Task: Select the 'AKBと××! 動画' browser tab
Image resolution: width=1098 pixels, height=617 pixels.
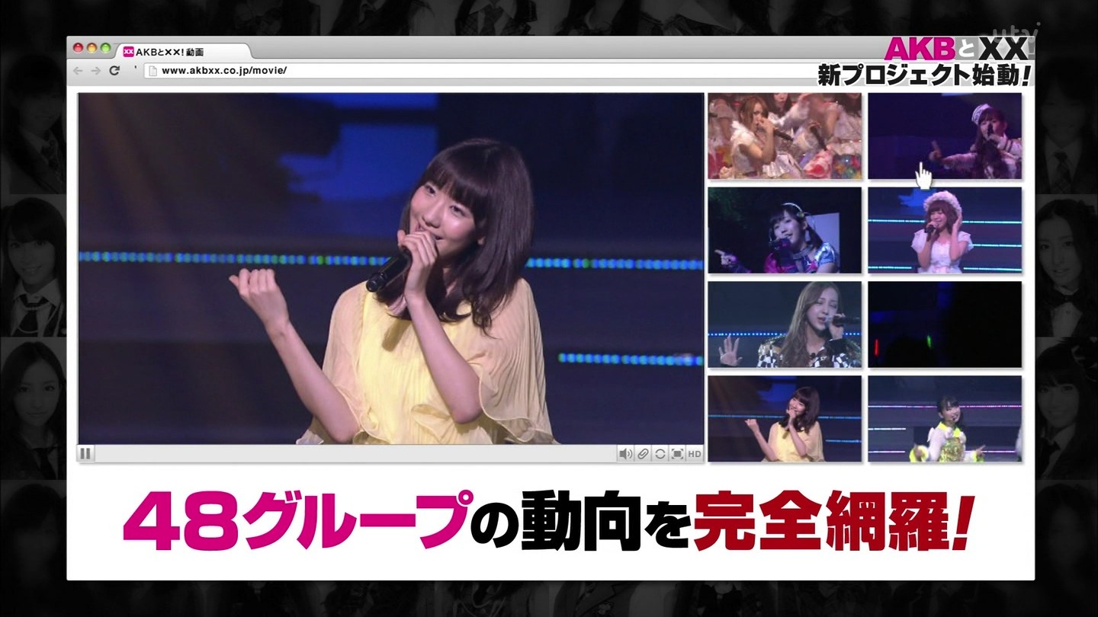Action: (x=185, y=52)
